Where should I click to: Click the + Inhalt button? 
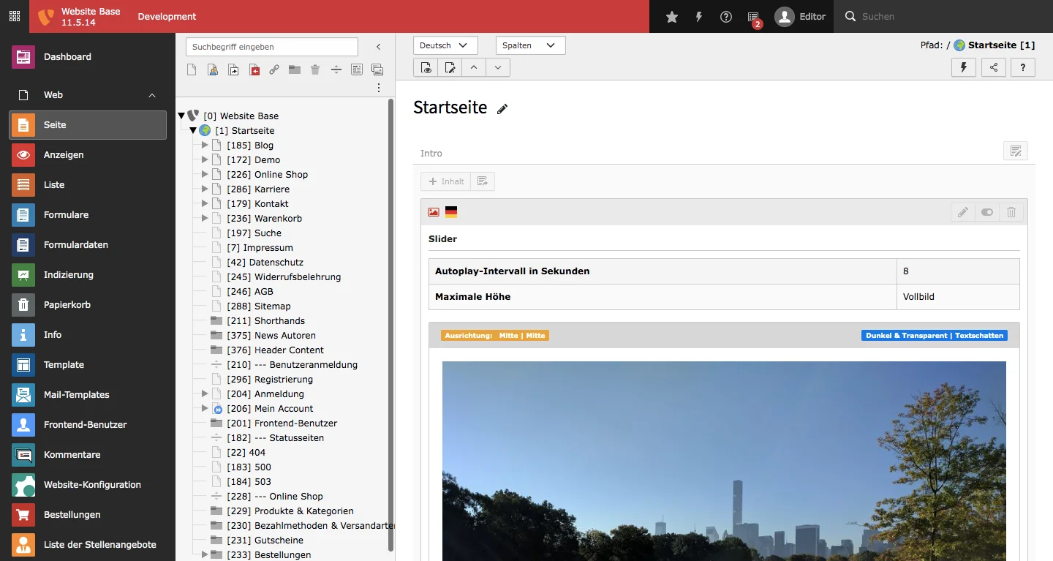coord(446,181)
